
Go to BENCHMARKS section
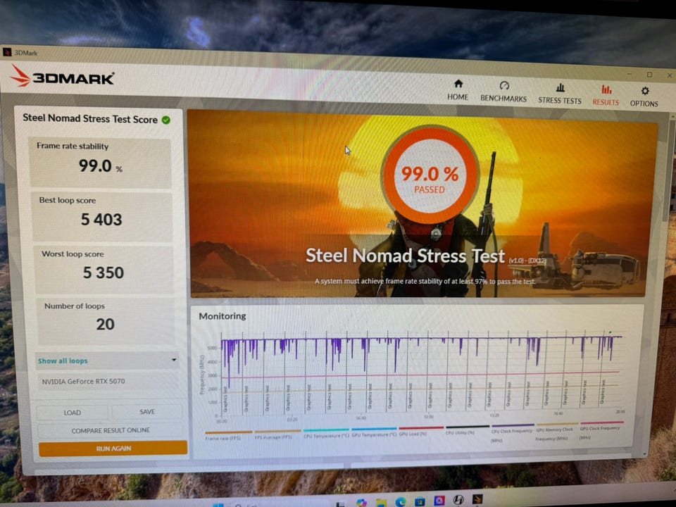503,92
